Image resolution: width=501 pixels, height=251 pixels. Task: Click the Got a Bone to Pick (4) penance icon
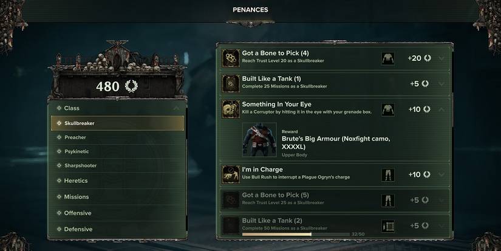pyautogui.click(x=230, y=58)
